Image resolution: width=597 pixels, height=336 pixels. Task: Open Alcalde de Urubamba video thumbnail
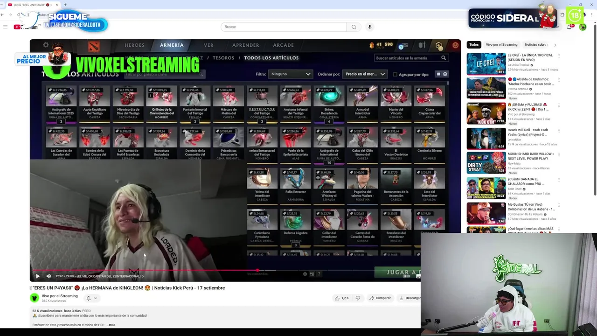point(486,89)
